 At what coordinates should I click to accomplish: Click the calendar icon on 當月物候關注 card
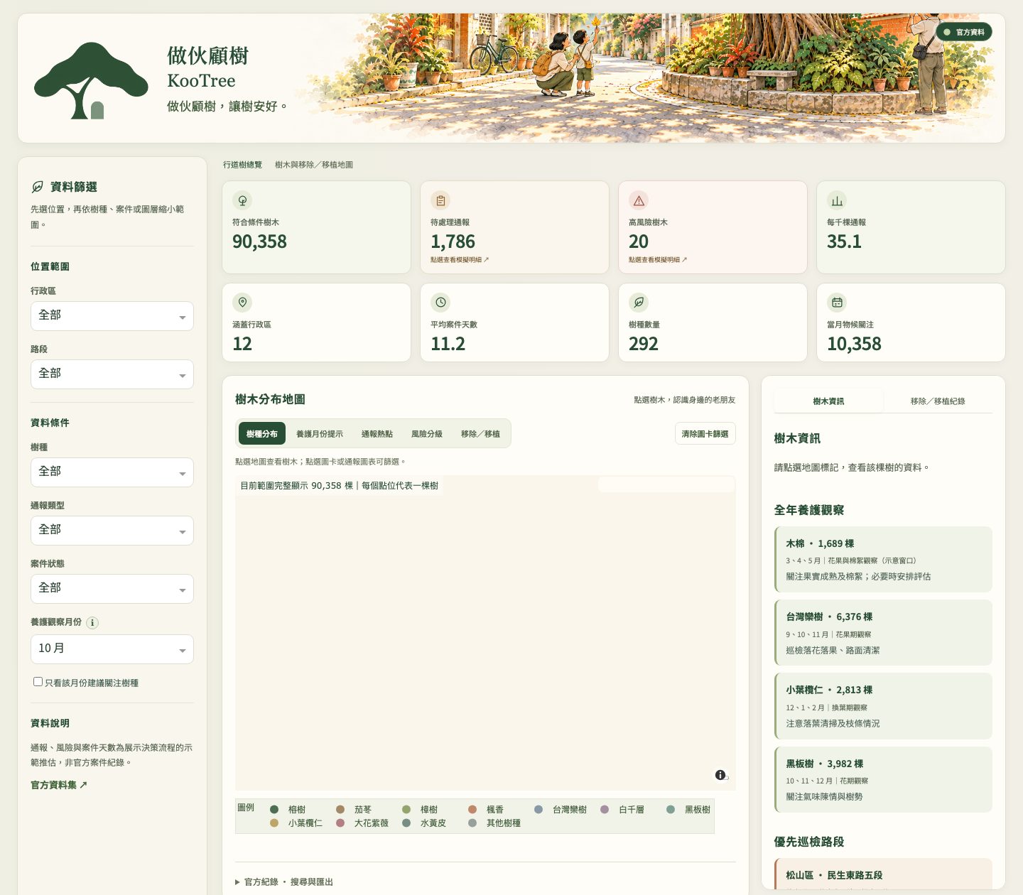pos(837,303)
